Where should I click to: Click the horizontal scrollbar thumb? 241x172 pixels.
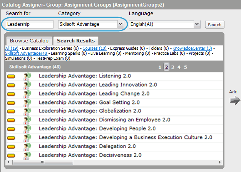(x=43, y=162)
